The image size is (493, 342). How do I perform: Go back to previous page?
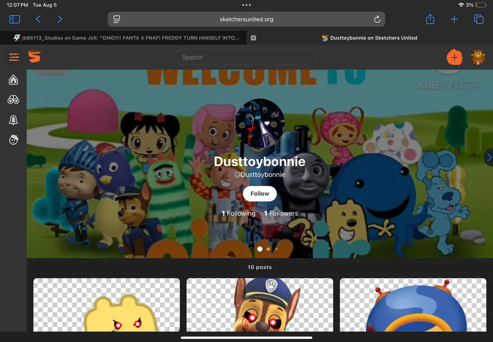click(38, 20)
